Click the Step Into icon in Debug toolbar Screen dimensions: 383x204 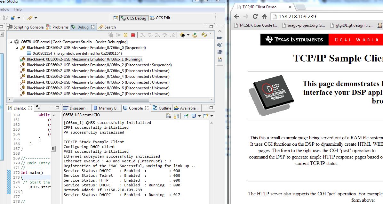coord(143,35)
